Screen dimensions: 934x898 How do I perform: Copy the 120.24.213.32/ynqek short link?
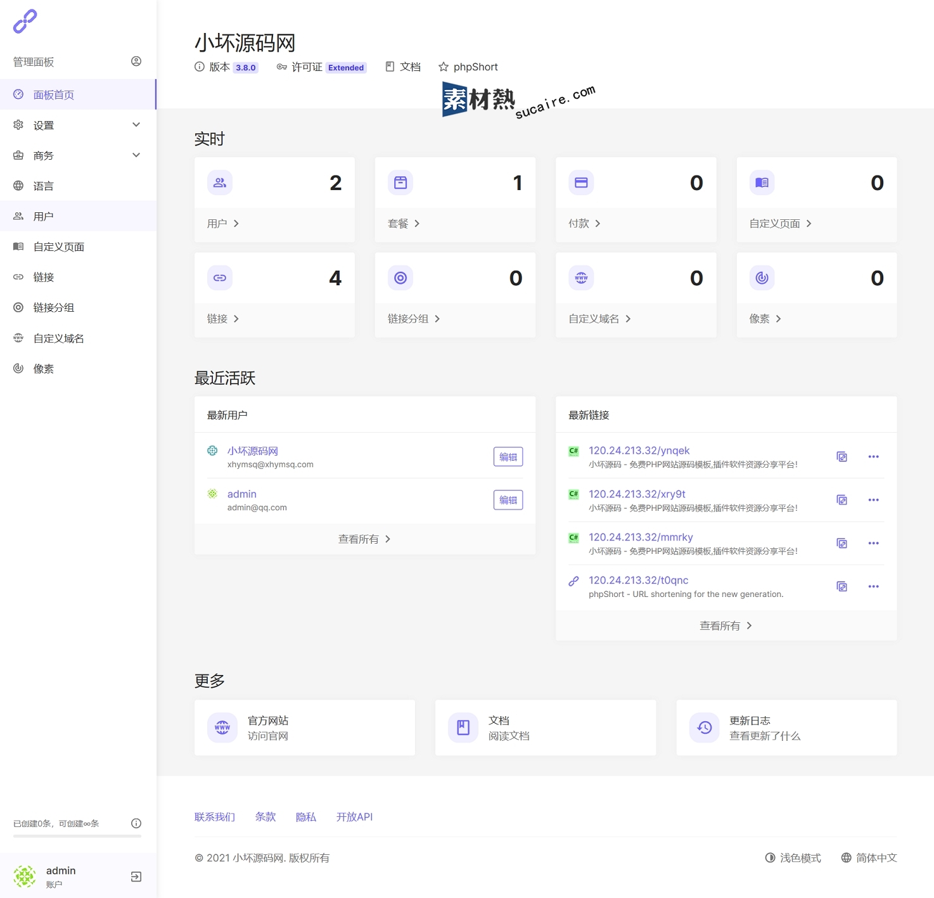pos(842,457)
